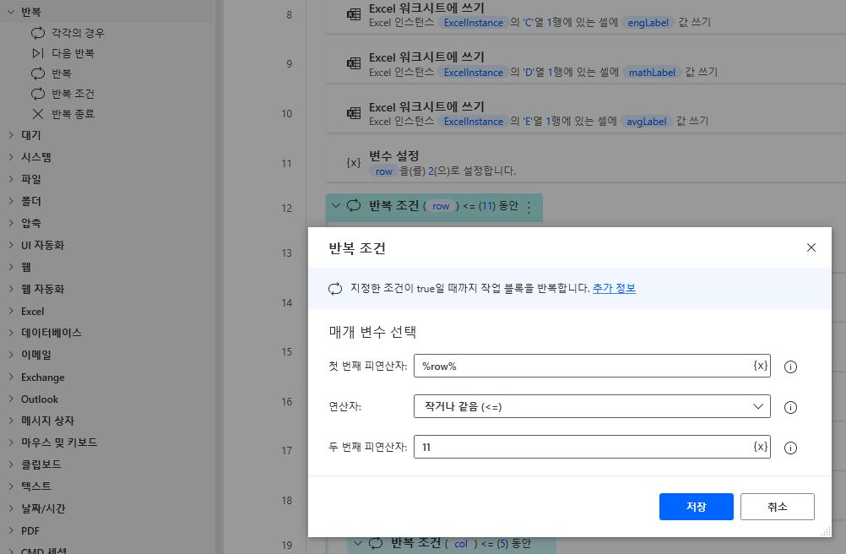Image resolution: width=846 pixels, height=554 pixels.
Task: Expand the 'UI 자동화' category
Action: [11, 245]
